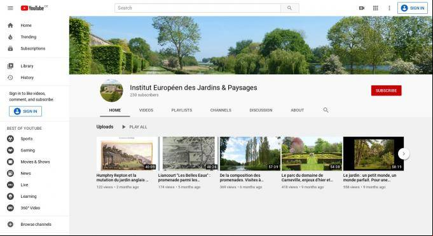Click the Browse channels plus icon
433x236 pixels.
pos(10,225)
